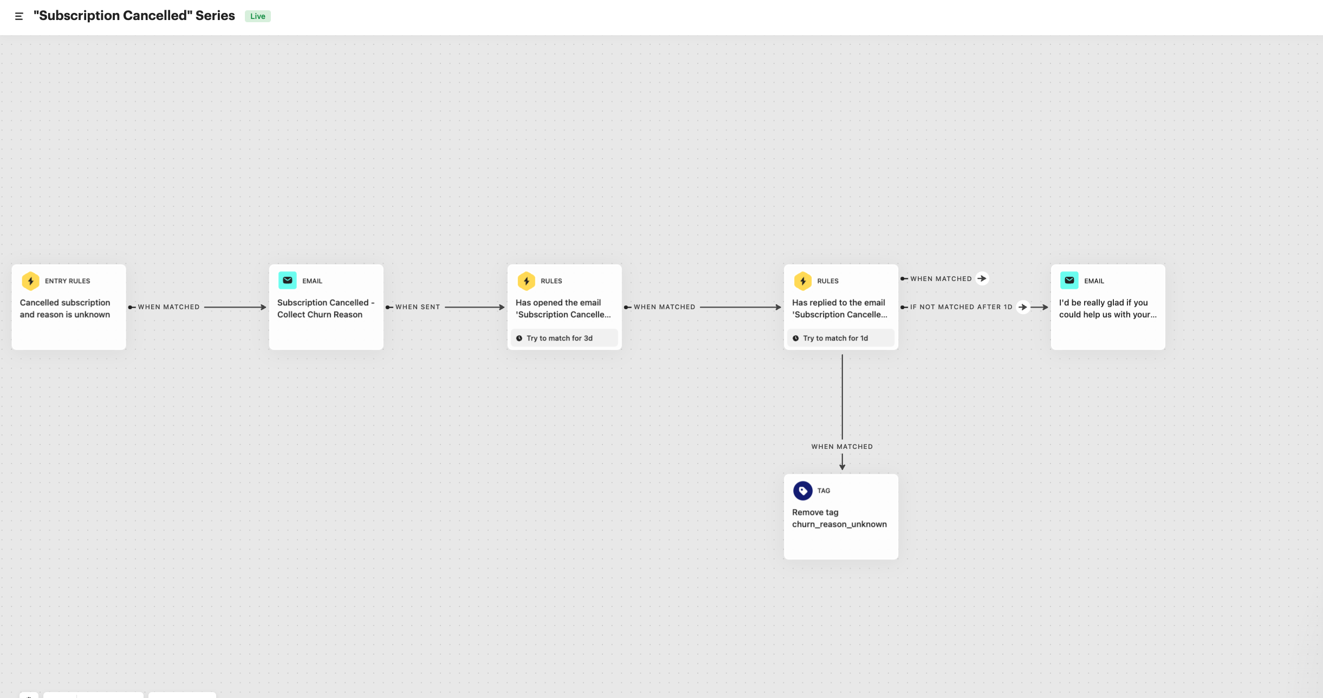Click the Entry Rules lightning bolt icon
Image resolution: width=1323 pixels, height=698 pixels.
click(31, 281)
